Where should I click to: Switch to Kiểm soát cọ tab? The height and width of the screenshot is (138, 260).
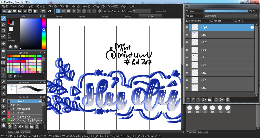(x=13, y=132)
